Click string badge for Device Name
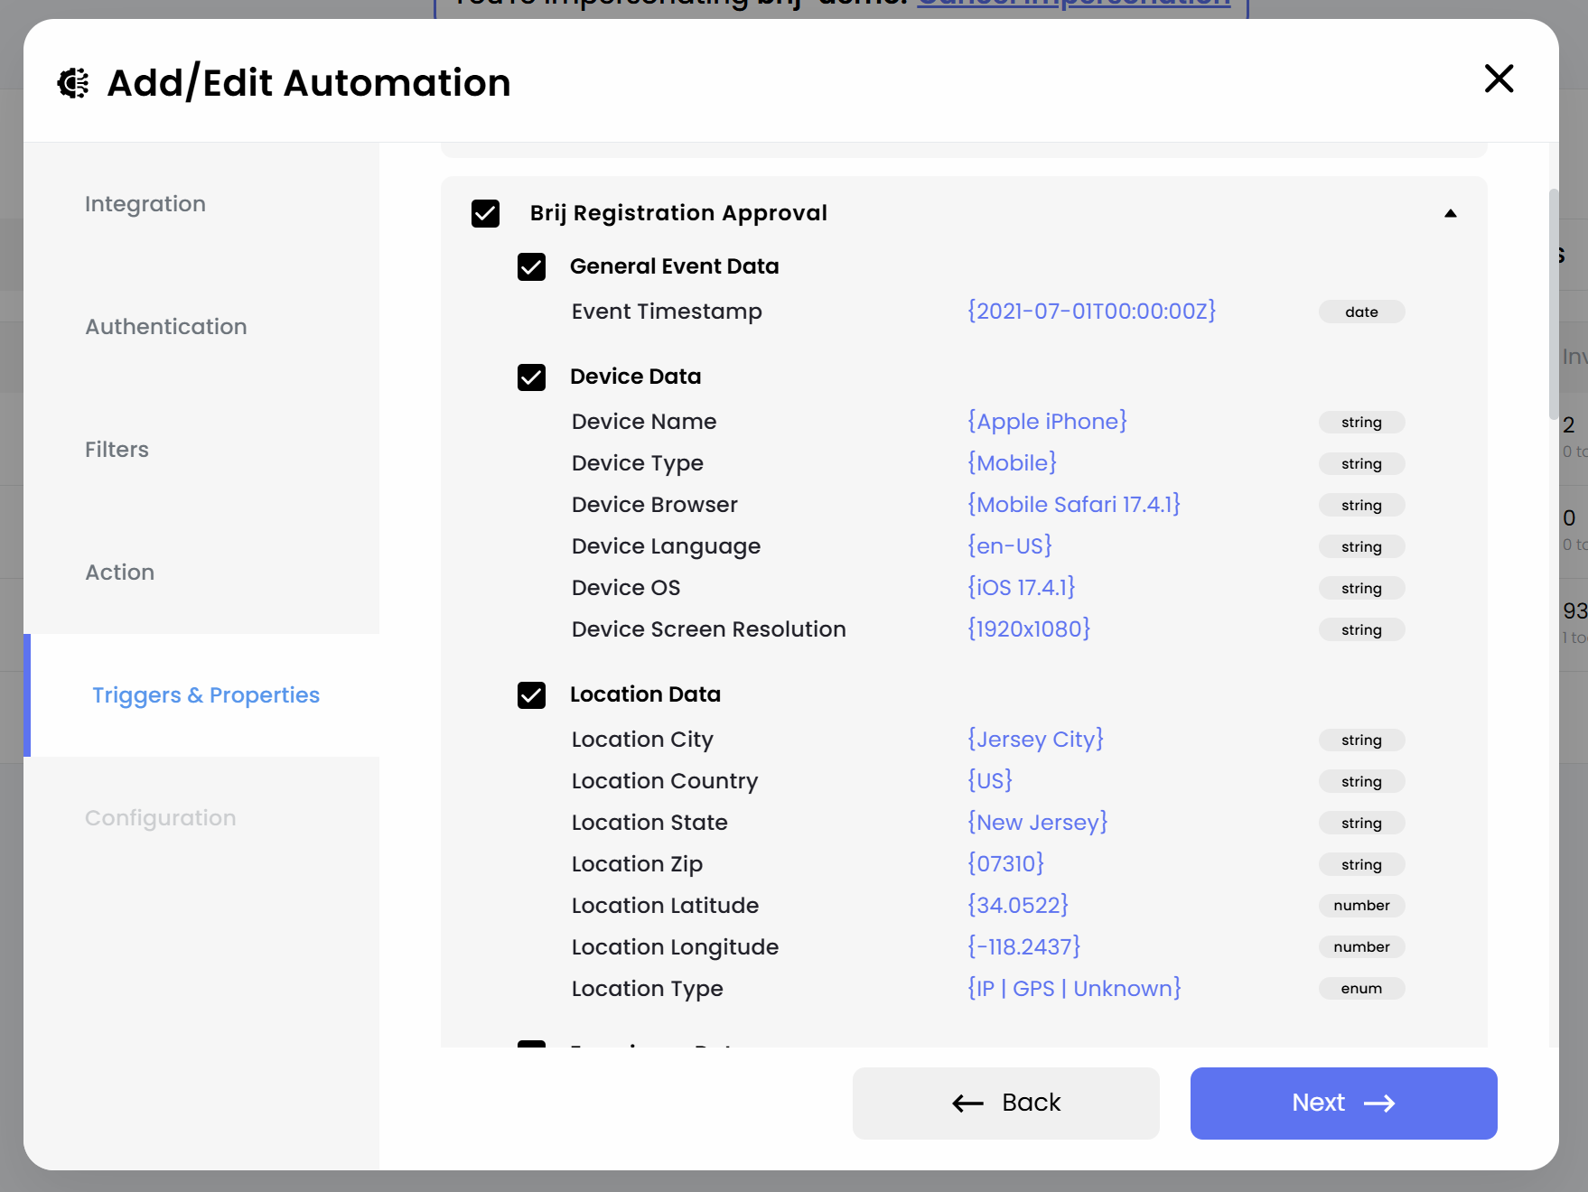The width and height of the screenshot is (1588, 1192). pos(1361,422)
